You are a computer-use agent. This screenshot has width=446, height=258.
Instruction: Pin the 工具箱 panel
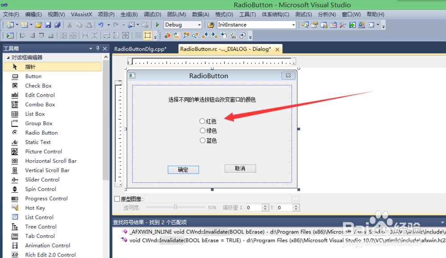pyautogui.click(x=98, y=48)
